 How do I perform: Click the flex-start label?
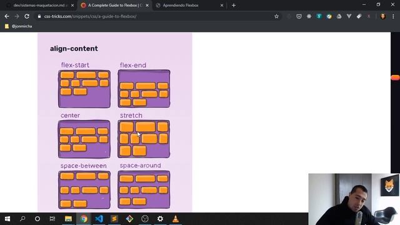click(75, 65)
